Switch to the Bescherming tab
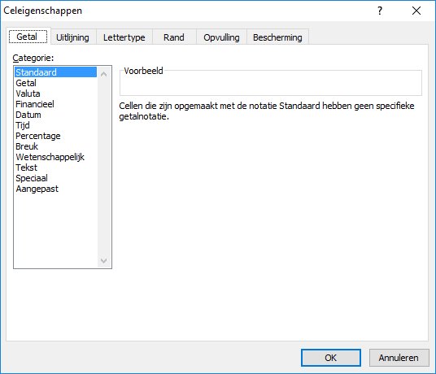 [x=277, y=37]
